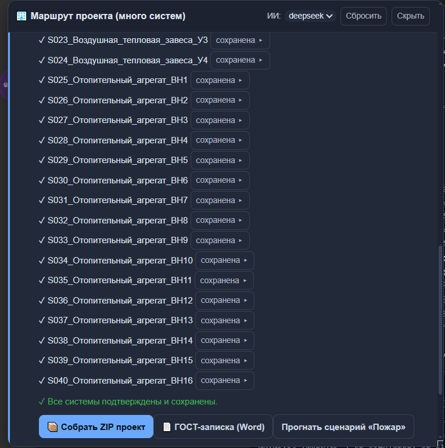Expand сохранена for S026 Отопительный агрегат ВН2
The height and width of the screenshot is (448, 445).
coord(220,100)
